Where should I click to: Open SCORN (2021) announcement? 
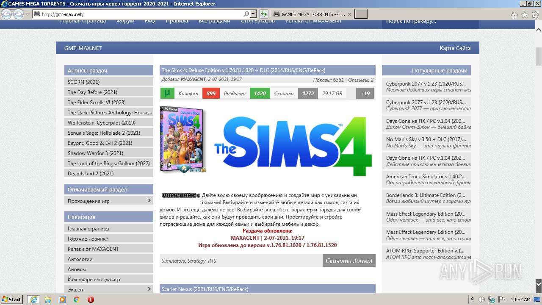click(109, 82)
